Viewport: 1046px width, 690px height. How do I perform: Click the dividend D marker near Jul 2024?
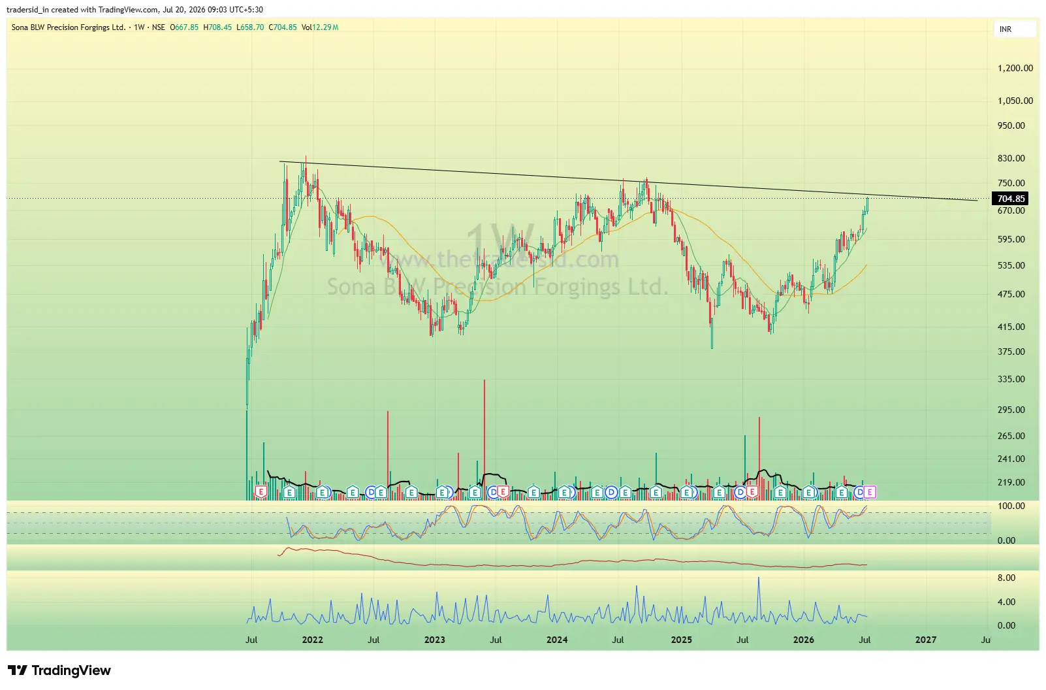coord(611,492)
